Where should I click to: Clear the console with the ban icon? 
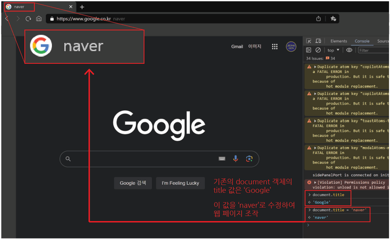coord(318,50)
